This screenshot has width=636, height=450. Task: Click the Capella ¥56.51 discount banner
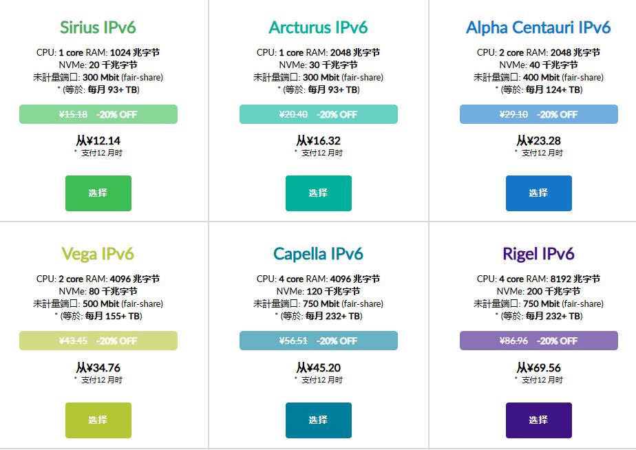coord(318,341)
